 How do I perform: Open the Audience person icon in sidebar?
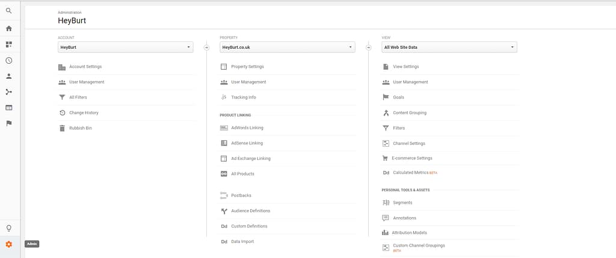tap(8, 76)
